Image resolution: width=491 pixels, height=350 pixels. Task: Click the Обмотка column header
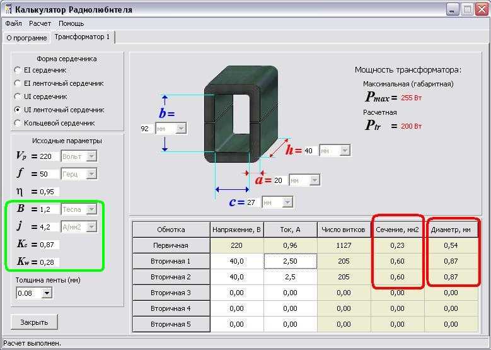pyautogui.click(x=171, y=230)
